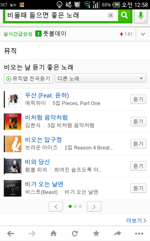Start voice search with microphone icon
Image resolution: width=150 pixels, height=241 pixels.
141,15
